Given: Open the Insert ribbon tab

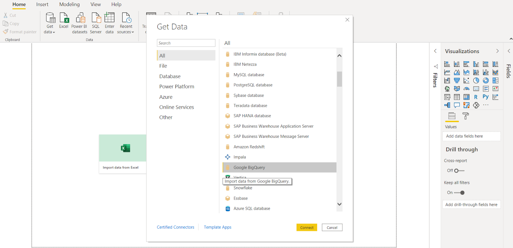Looking at the screenshot, I should (x=42, y=4).
